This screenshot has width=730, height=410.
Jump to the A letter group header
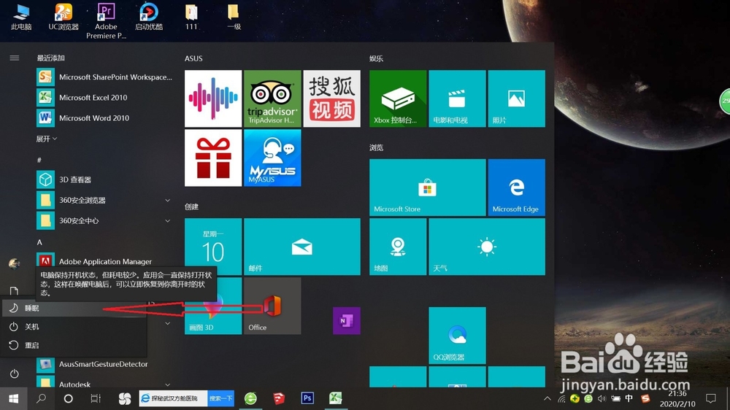pyautogui.click(x=39, y=242)
